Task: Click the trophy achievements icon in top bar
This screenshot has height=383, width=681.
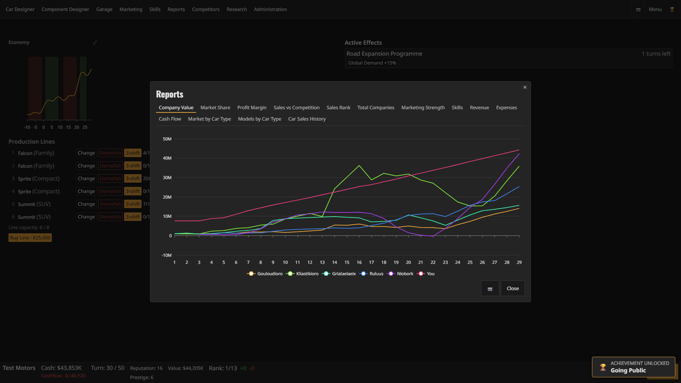Action: pos(672,9)
